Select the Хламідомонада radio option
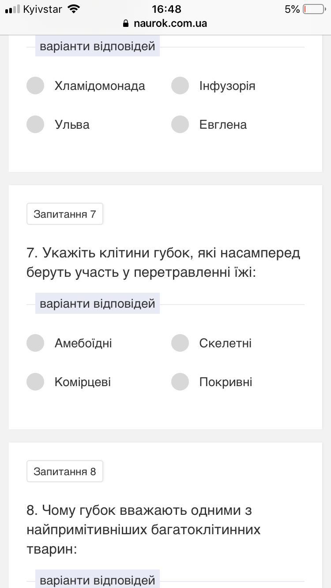Viewport: 331px width, 588px height. click(x=35, y=86)
